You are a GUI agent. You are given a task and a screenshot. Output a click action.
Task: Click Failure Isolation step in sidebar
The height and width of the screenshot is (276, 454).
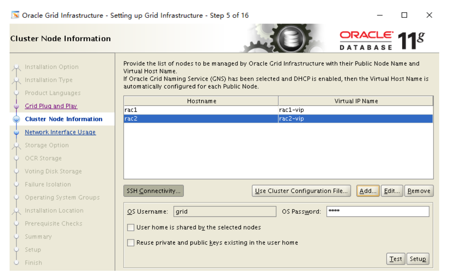[x=48, y=184]
